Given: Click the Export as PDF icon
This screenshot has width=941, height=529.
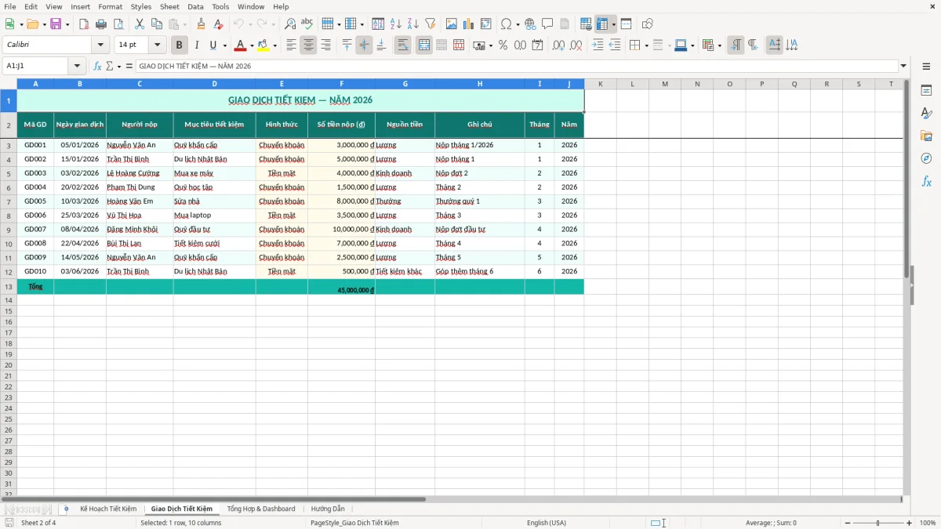Looking at the screenshot, I should (x=84, y=24).
